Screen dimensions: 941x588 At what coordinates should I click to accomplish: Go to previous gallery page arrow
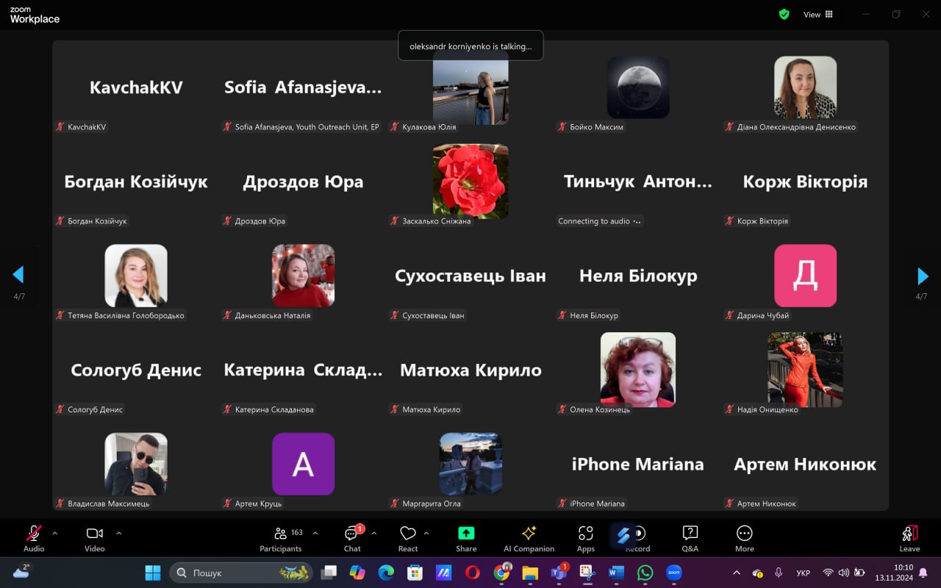pyautogui.click(x=18, y=275)
